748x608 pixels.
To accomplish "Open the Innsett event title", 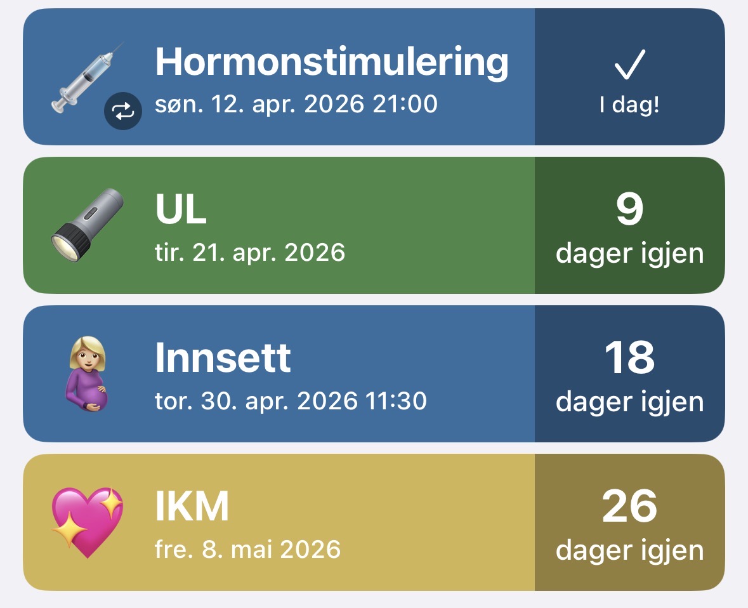I will coord(223,358).
